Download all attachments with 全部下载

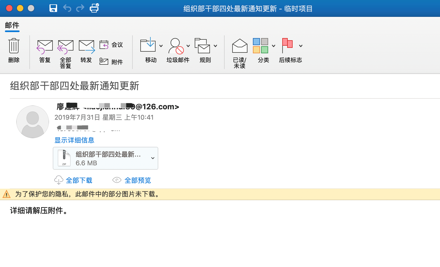(73, 180)
